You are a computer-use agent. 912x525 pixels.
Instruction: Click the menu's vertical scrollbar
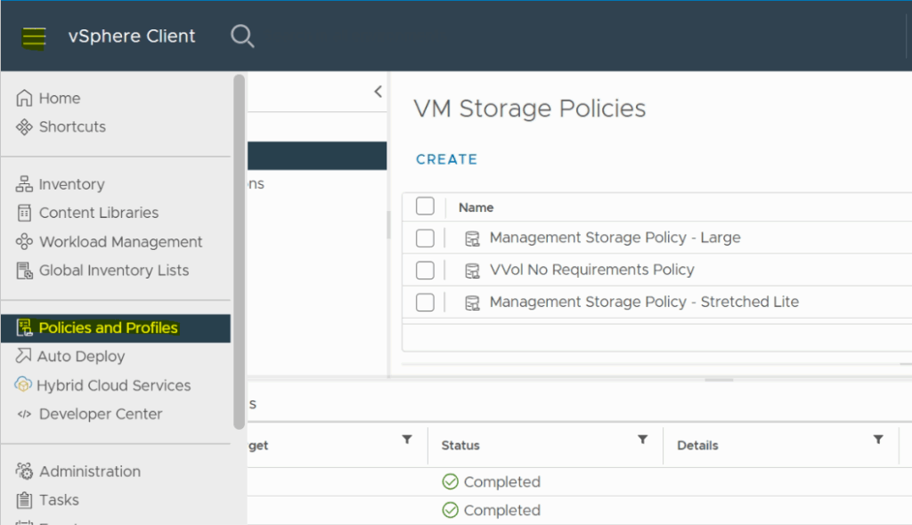pyautogui.click(x=239, y=252)
